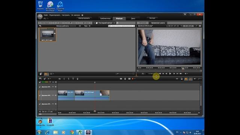The width and height of the screenshot is (240, 135).
Task: Toggle the storyboard icon on timeline toolbar
Action: (45, 79)
